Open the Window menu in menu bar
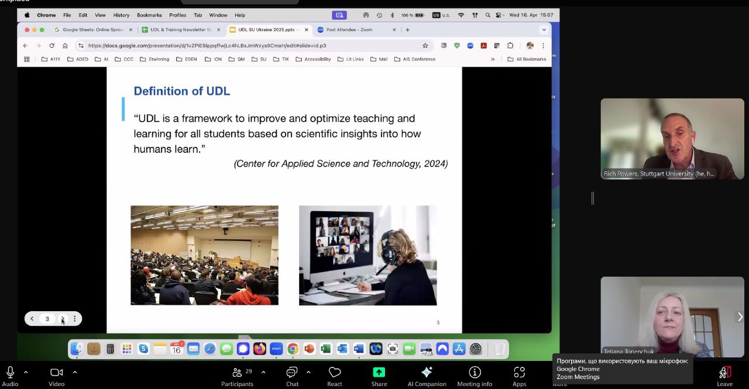This screenshot has height=389, width=749. tap(218, 15)
